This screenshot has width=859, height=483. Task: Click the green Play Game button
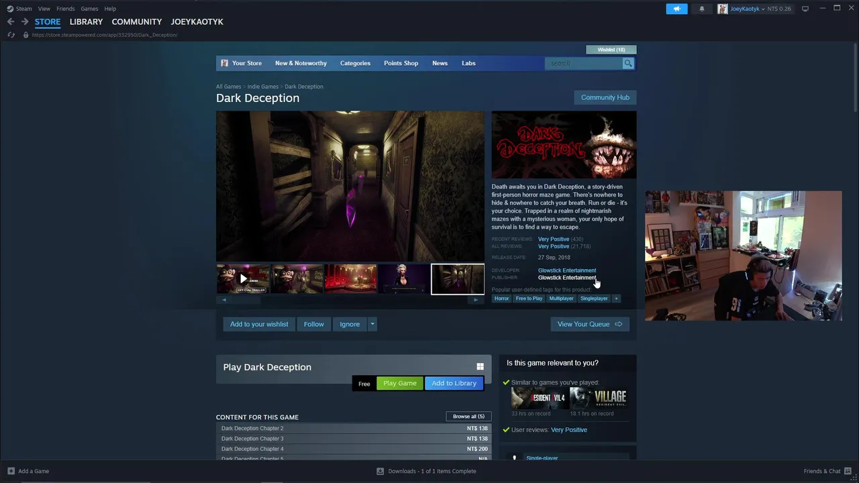(400, 383)
